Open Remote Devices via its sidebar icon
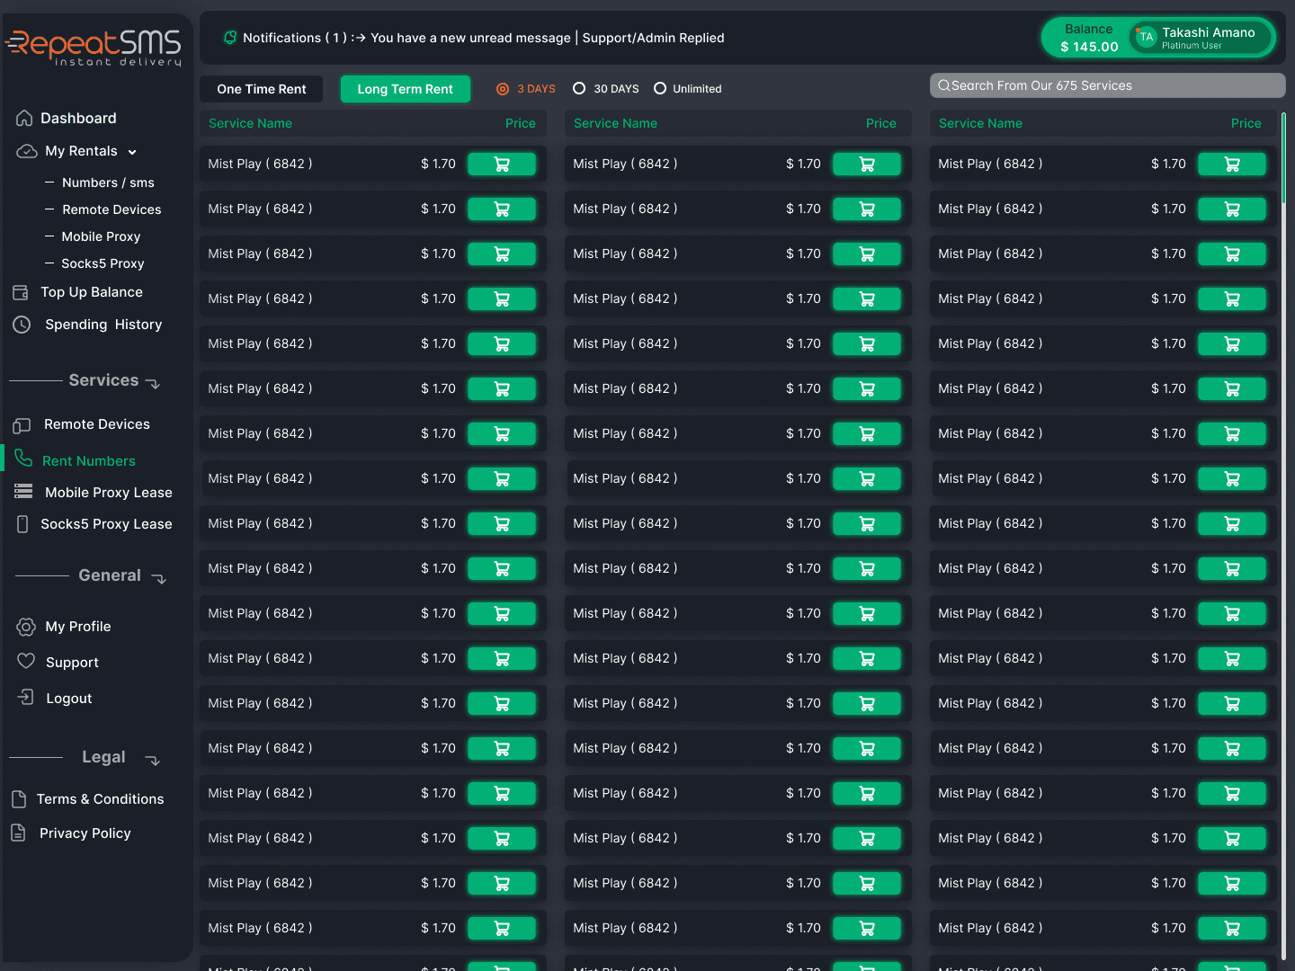 tap(22, 423)
